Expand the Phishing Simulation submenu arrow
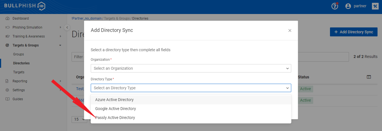 [60, 27]
